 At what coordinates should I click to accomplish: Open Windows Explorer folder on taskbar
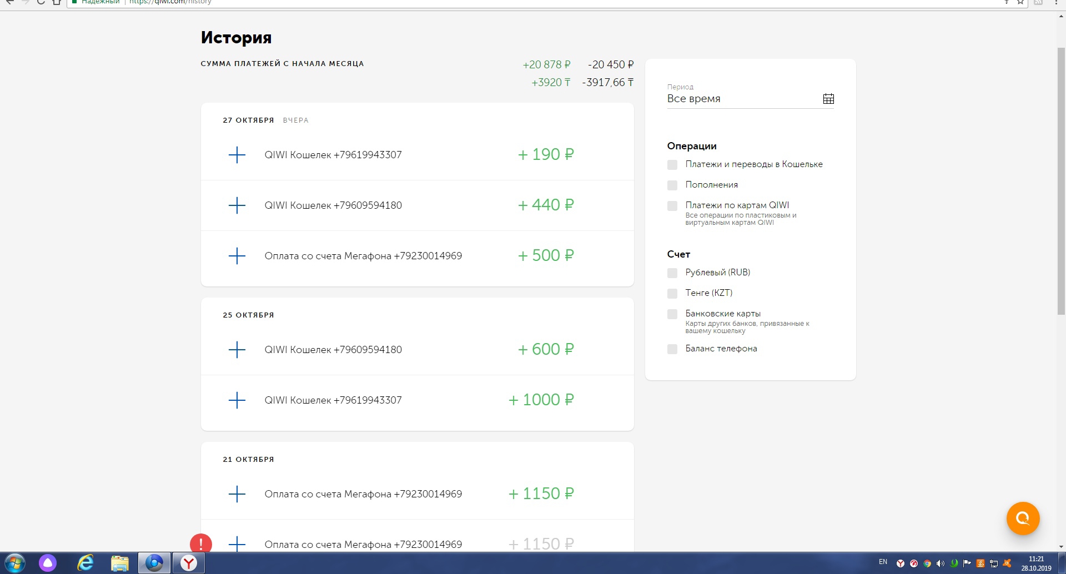pos(119,563)
